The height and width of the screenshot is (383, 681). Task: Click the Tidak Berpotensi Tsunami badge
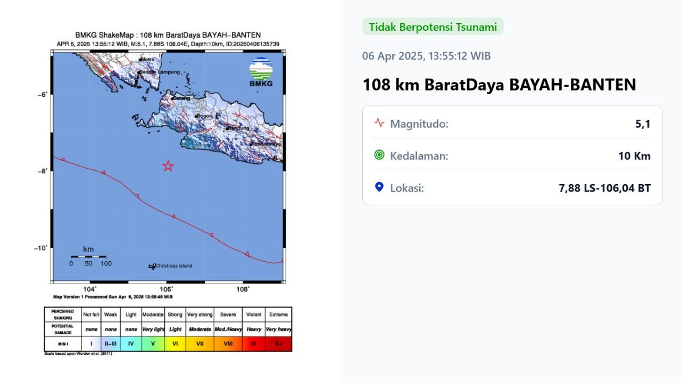[x=433, y=26]
